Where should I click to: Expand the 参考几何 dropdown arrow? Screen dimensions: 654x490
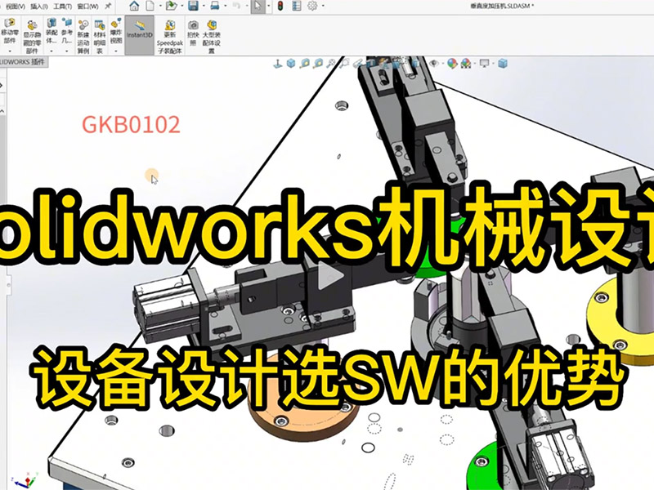tap(65, 49)
